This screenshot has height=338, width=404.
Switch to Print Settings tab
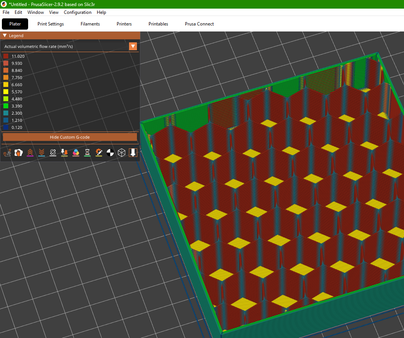pyautogui.click(x=51, y=24)
